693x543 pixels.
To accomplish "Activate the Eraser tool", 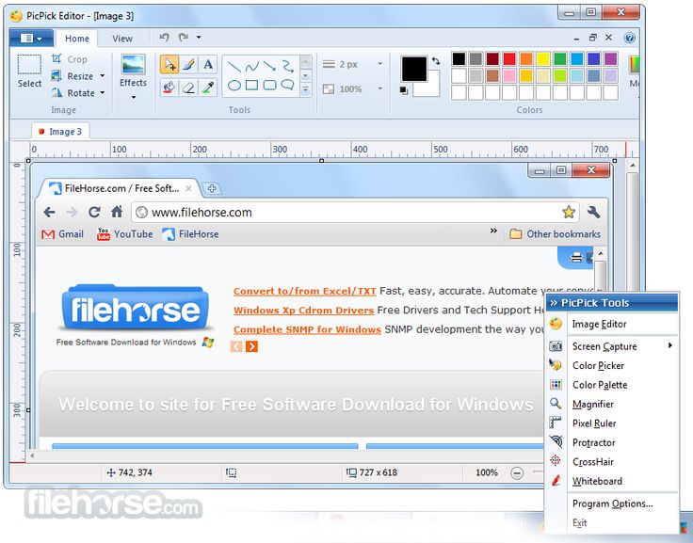I will (x=188, y=87).
